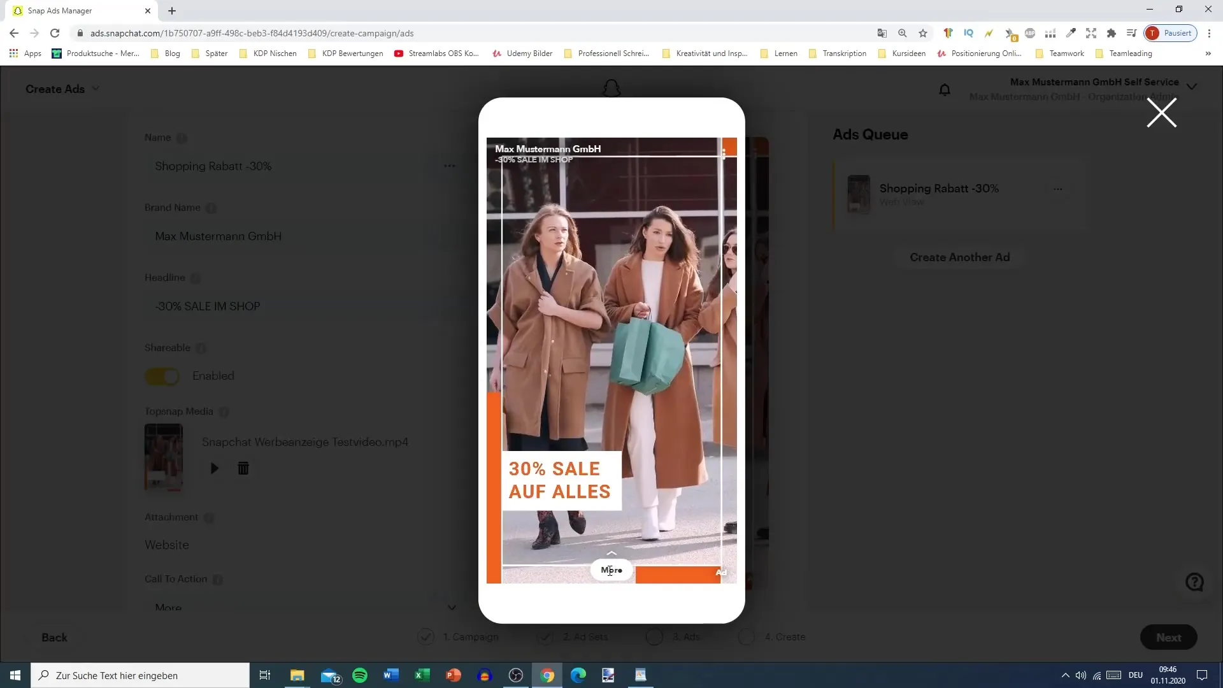The image size is (1223, 688).
Task: Delete the Topsnap media with the trash icon
Action: point(243,468)
